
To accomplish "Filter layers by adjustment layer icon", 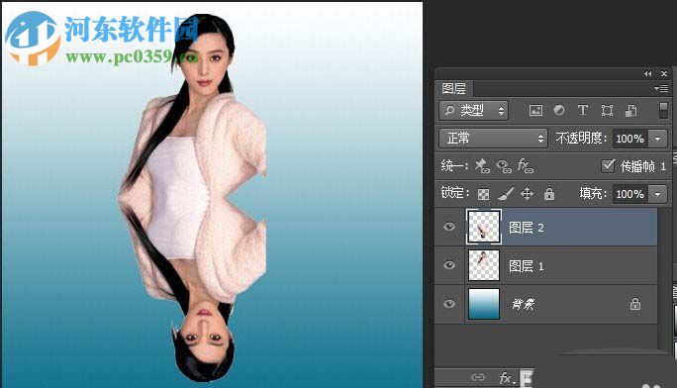I will click(559, 111).
